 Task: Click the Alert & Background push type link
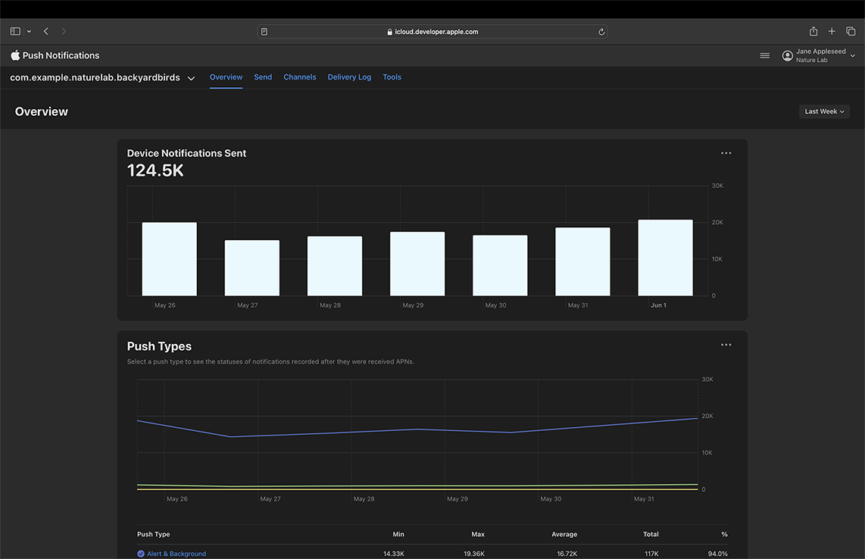[x=176, y=554]
